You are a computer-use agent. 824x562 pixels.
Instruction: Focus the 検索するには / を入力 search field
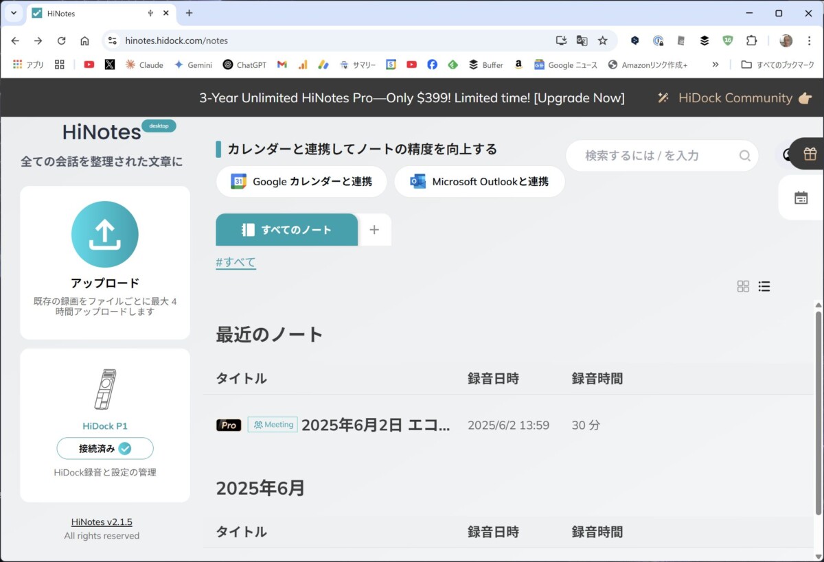pyautogui.click(x=662, y=156)
